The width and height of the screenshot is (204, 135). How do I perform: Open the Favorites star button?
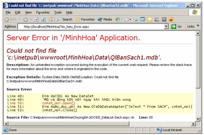coord(85,19)
